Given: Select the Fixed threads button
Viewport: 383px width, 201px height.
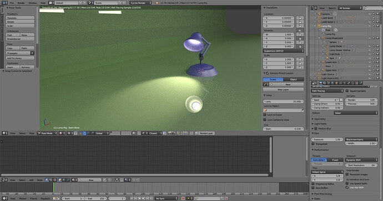Looking at the screenshot, I should (x=335, y=160).
